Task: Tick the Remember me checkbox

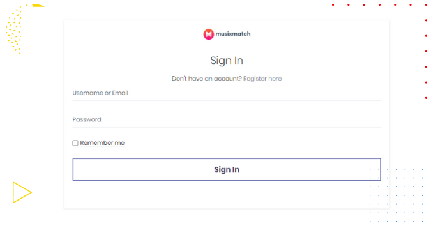Action: 75,142
